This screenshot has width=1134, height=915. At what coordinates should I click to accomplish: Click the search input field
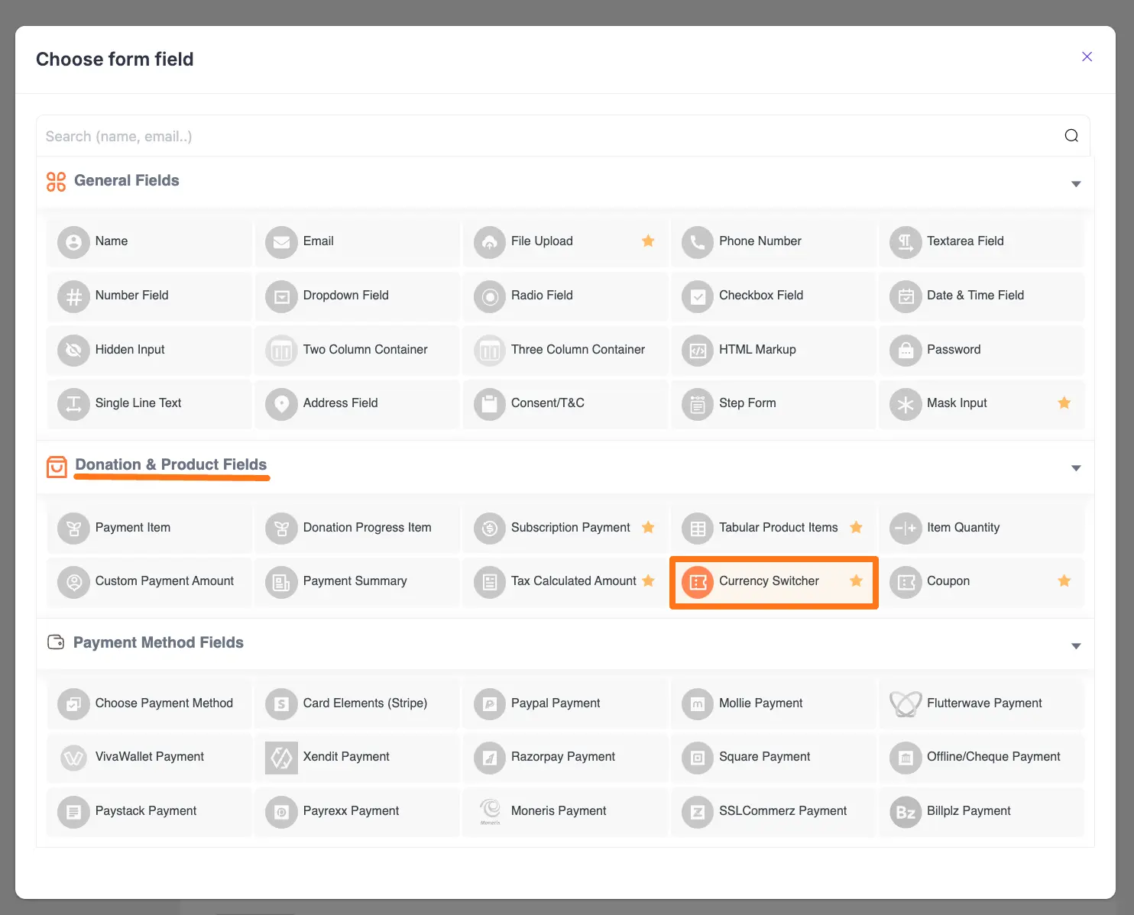535,136
